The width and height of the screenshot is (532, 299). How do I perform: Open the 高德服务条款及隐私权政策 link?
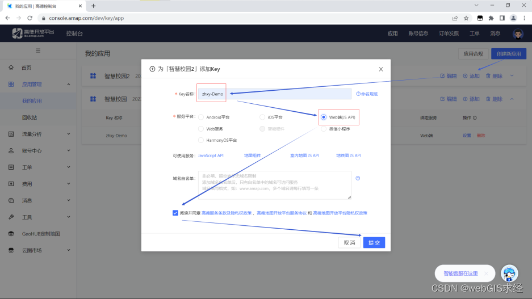point(227,213)
